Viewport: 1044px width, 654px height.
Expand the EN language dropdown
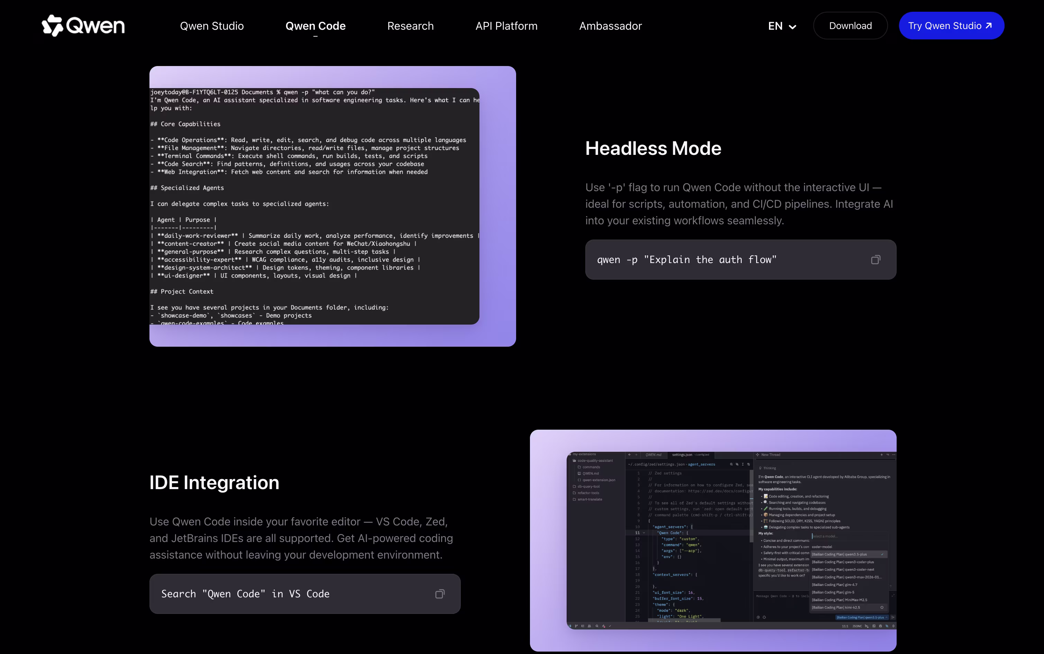point(782,26)
